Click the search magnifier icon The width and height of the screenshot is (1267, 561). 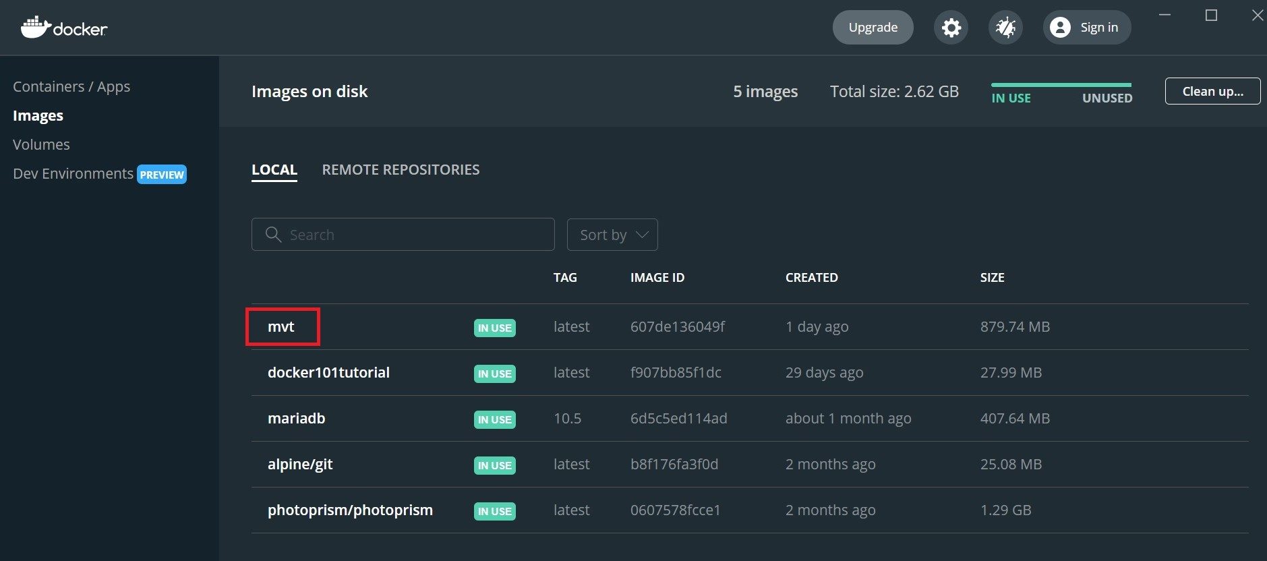click(x=273, y=235)
